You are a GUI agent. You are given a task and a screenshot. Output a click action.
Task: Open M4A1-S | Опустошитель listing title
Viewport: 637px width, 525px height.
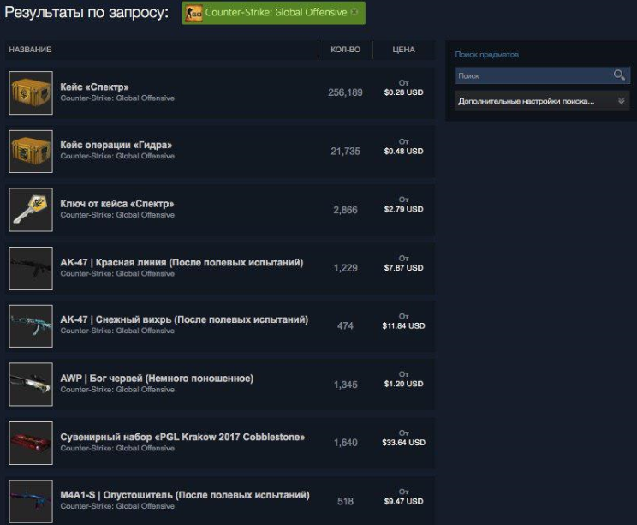pos(185,495)
